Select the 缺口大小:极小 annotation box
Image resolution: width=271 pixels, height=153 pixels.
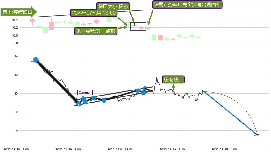[113, 6]
